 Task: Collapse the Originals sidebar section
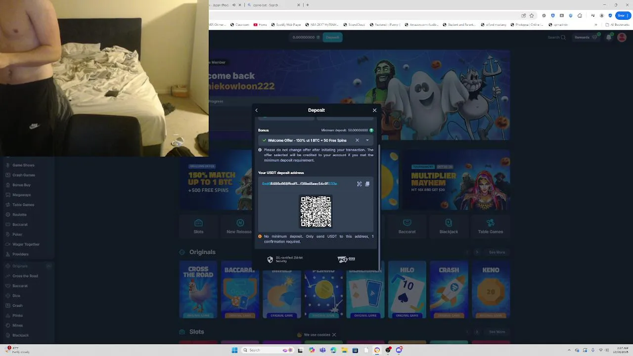(x=49, y=266)
